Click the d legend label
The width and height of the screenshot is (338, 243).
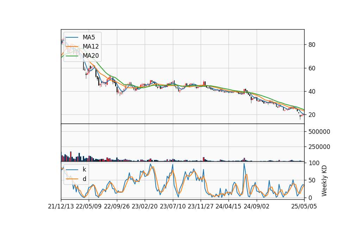coord(84,179)
